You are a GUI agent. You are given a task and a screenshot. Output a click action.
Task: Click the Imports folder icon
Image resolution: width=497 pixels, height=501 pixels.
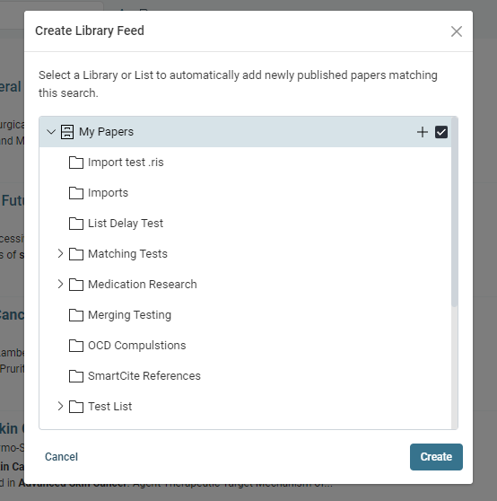(76, 193)
